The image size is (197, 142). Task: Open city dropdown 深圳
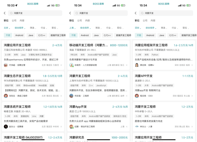tap(138, 28)
